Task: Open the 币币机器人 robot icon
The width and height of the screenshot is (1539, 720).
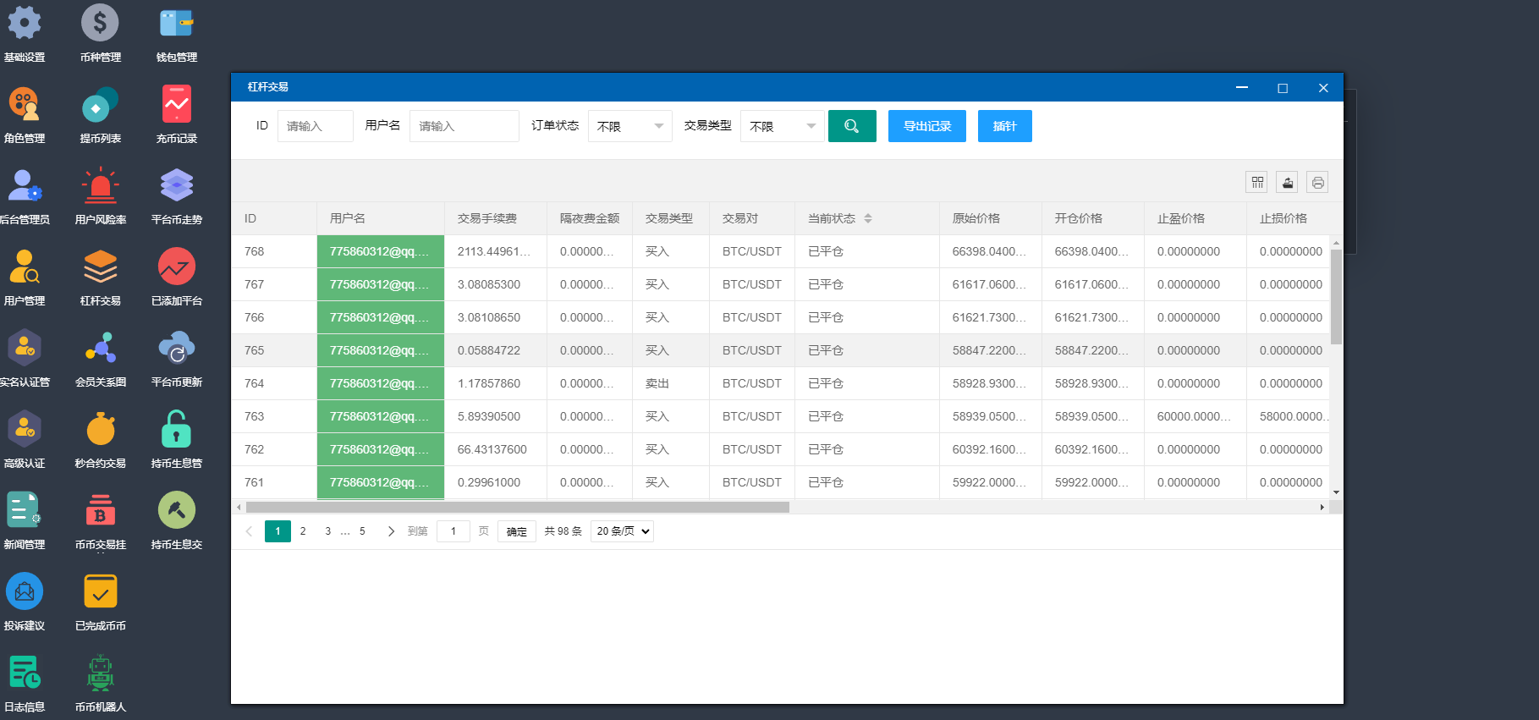Action: pyautogui.click(x=100, y=673)
